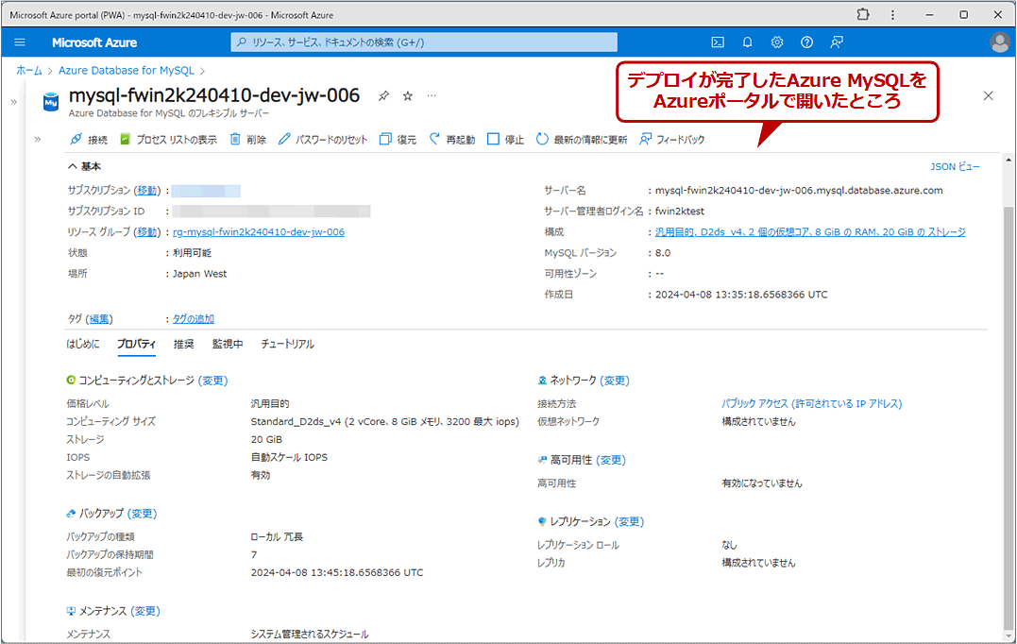This screenshot has width=1017, height=644.
Task: Collapse the 基本 section
Action: tap(74, 166)
